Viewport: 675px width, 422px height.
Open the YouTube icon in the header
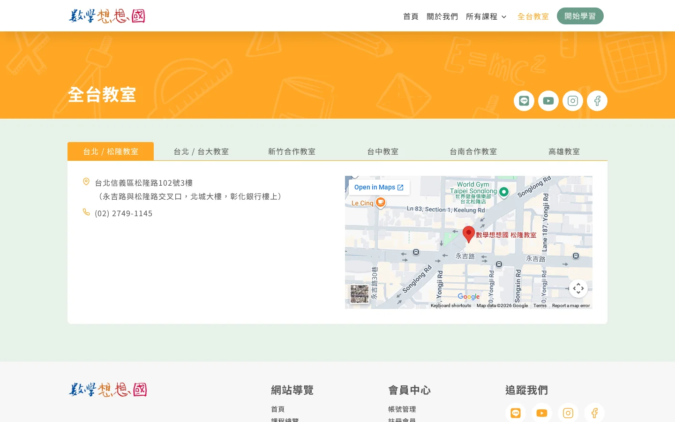(548, 100)
